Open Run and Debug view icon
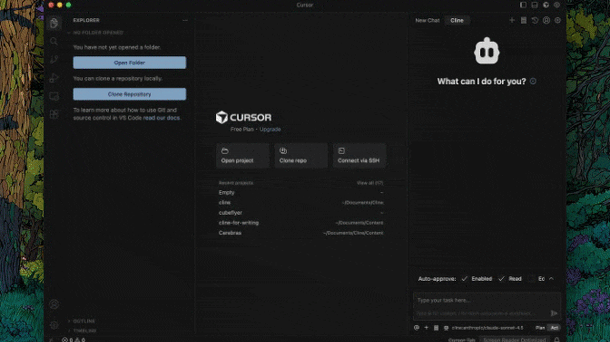 click(54, 78)
